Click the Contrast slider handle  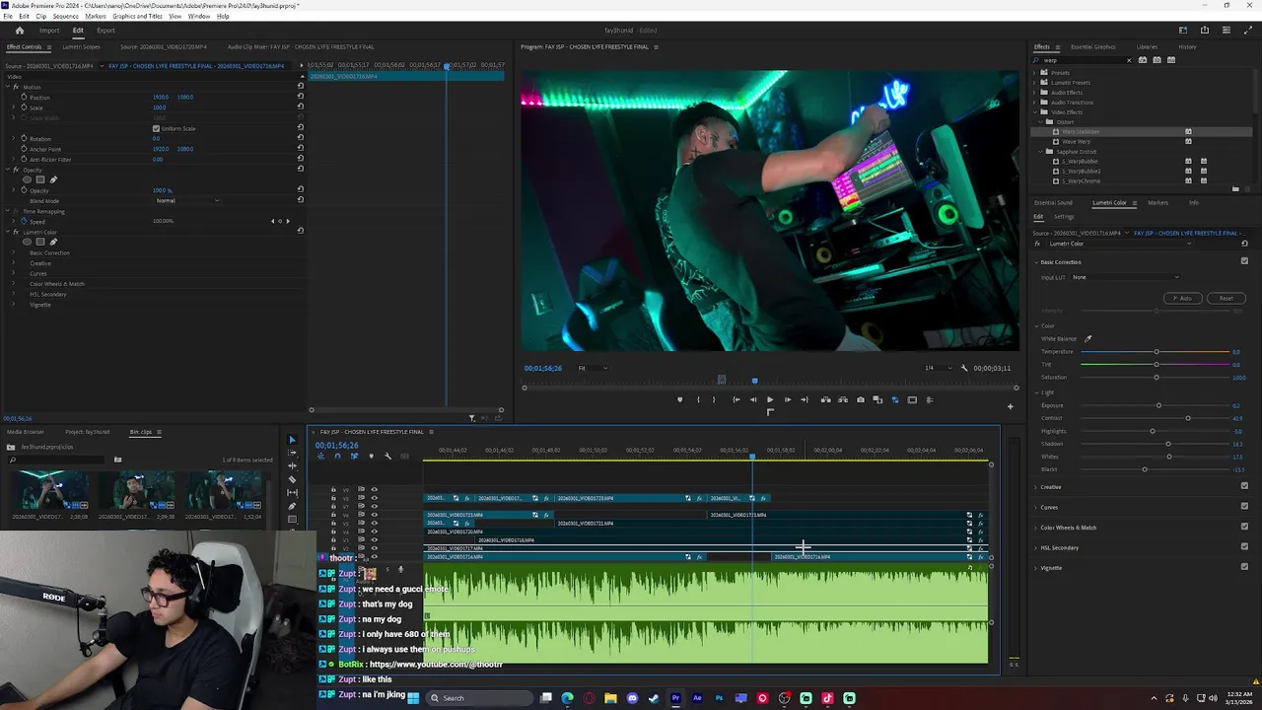(x=1188, y=418)
